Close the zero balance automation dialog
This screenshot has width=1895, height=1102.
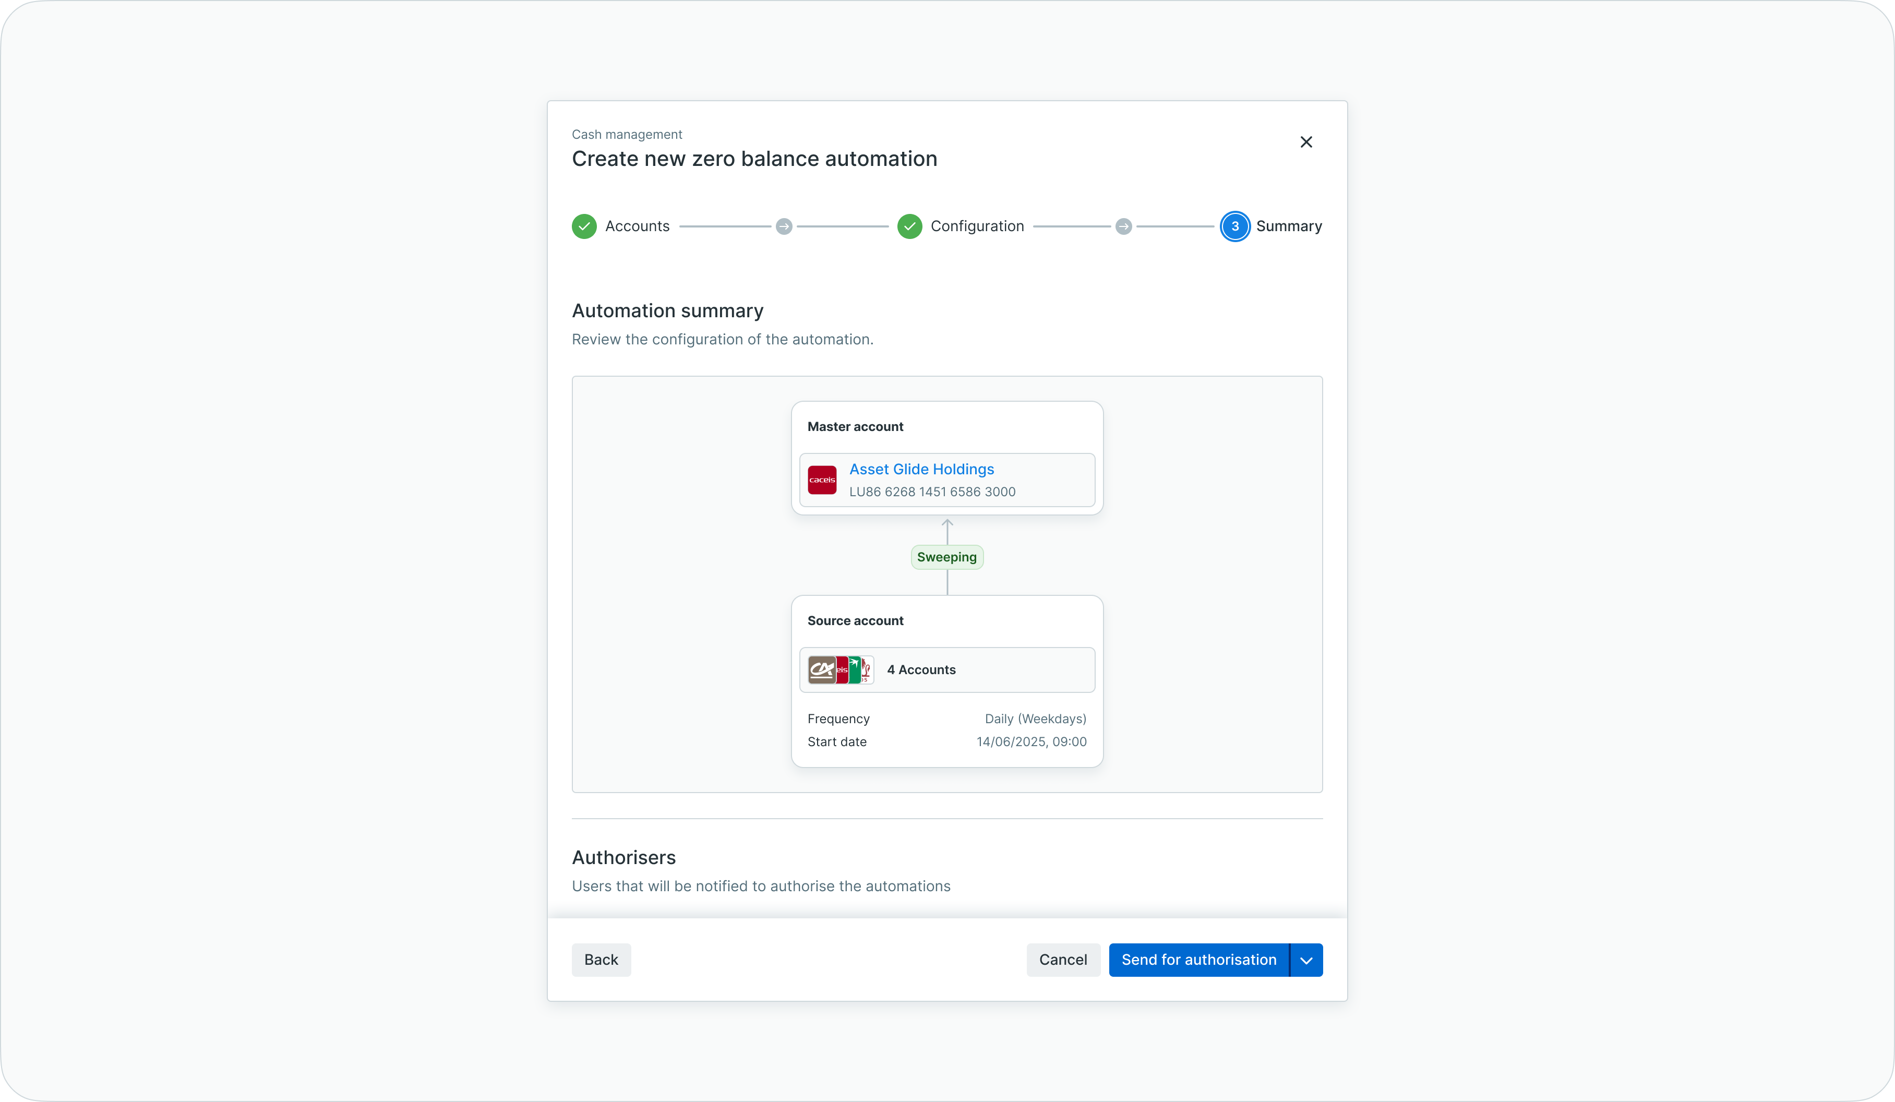coord(1306,142)
